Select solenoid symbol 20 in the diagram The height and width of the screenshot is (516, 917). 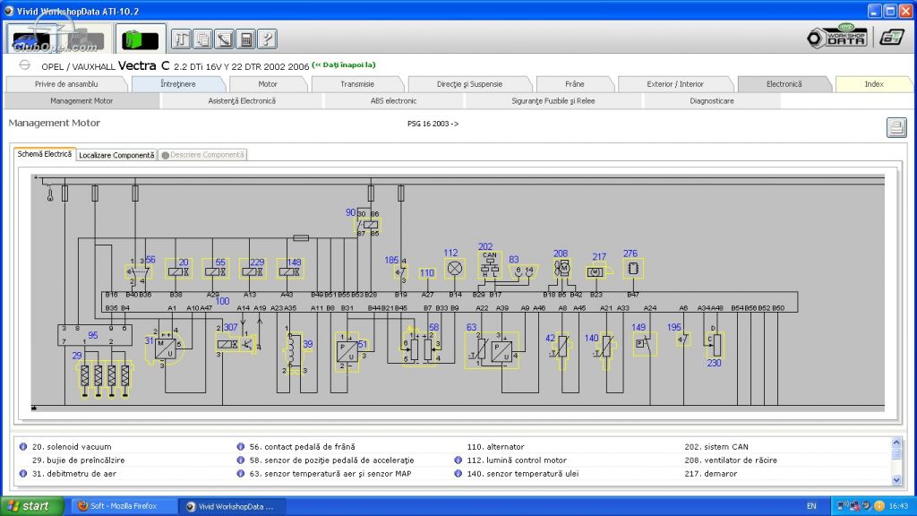[179, 269]
